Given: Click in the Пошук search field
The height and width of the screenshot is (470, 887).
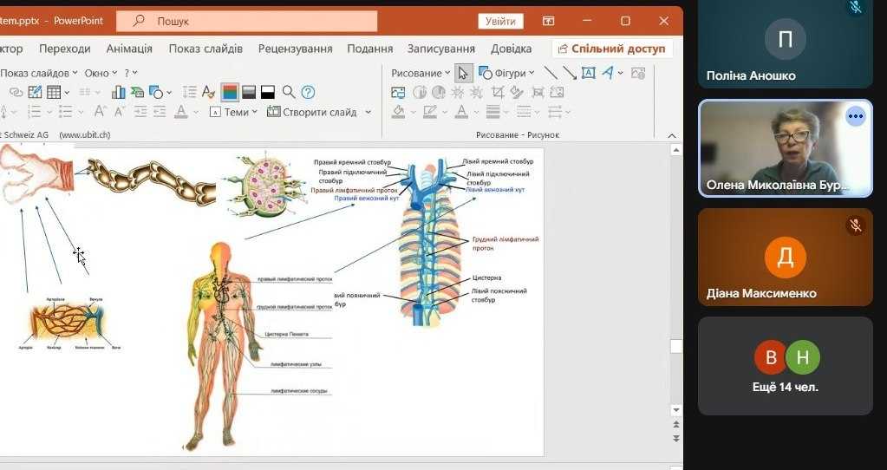Looking at the screenshot, I should tap(260, 21).
